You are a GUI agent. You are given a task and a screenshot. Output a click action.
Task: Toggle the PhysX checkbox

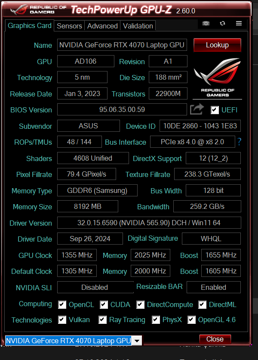point(156,320)
